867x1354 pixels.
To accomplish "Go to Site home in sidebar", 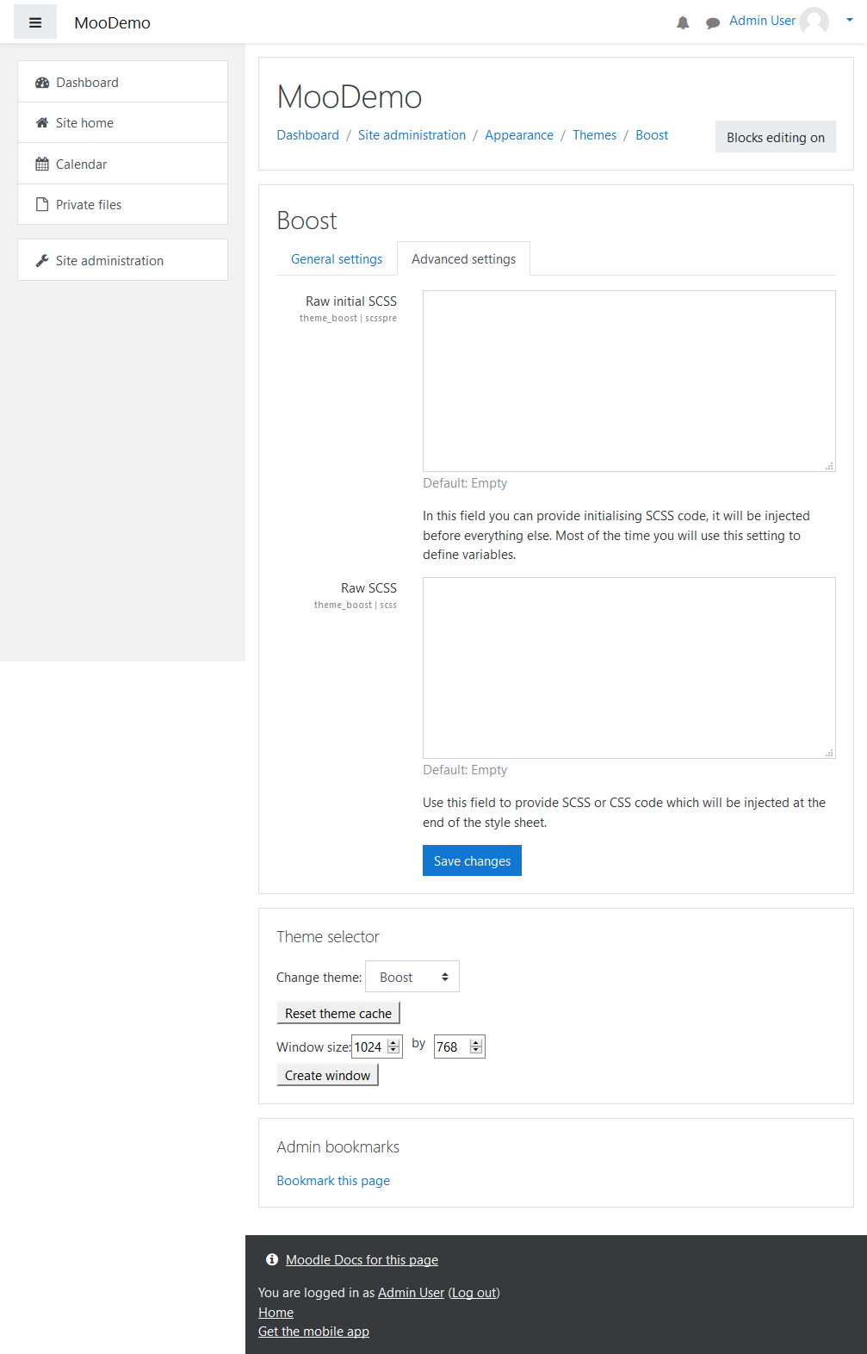I will (122, 122).
